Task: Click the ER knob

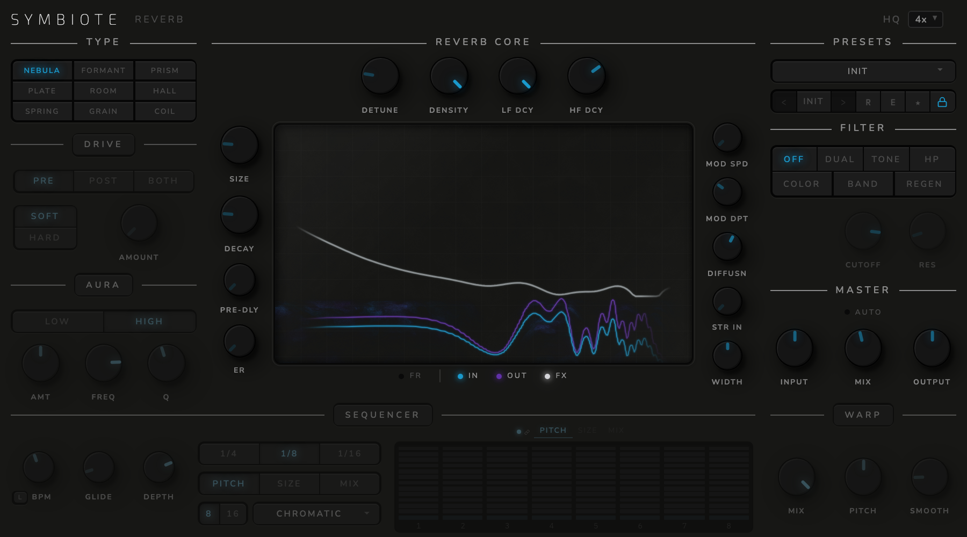Action: pyautogui.click(x=239, y=342)
